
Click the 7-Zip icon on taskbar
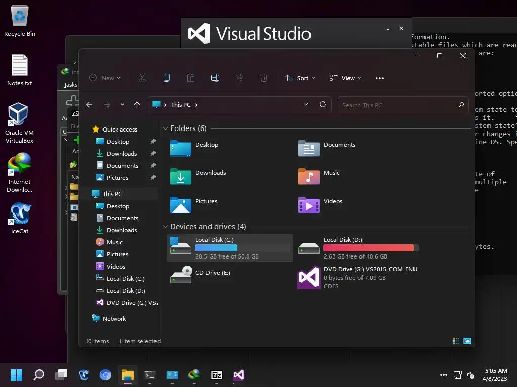pos(216,375)
